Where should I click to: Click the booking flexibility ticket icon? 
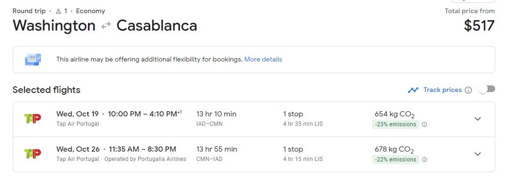tap(33, 60)
